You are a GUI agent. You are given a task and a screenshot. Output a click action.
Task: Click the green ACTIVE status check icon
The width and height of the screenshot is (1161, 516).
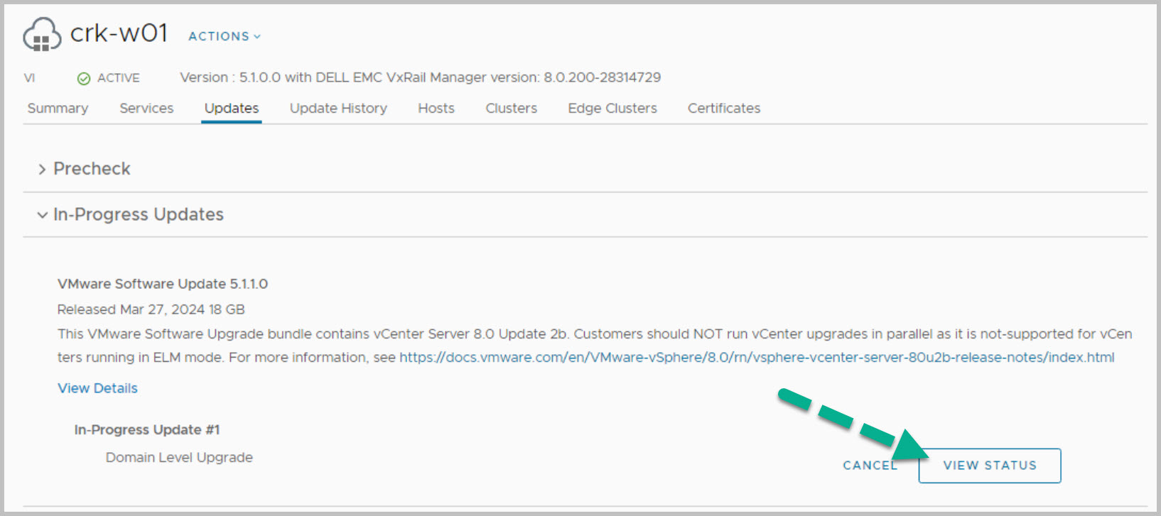coord(84,78)
